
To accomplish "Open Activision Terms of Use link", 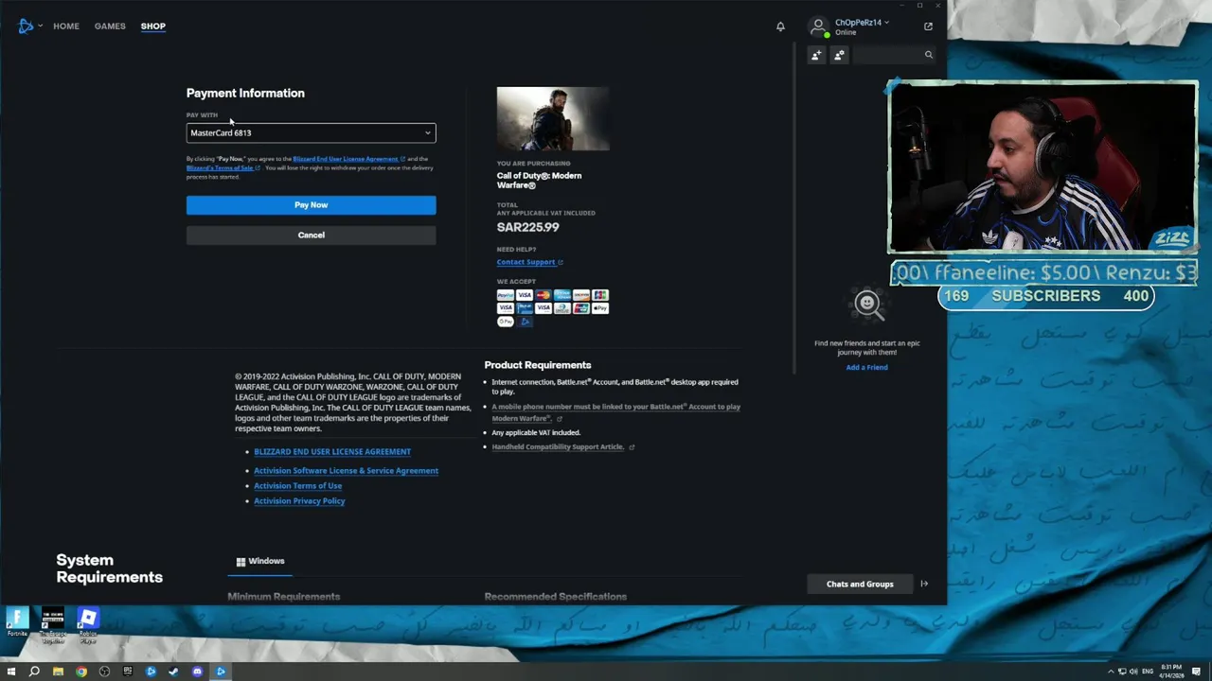I will (x=297, y=485).
